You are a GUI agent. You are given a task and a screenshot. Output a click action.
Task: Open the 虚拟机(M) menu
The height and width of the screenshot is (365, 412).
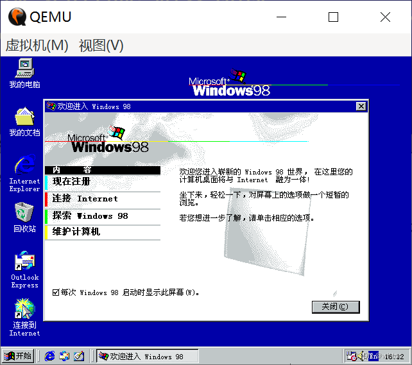coord(37,45)
